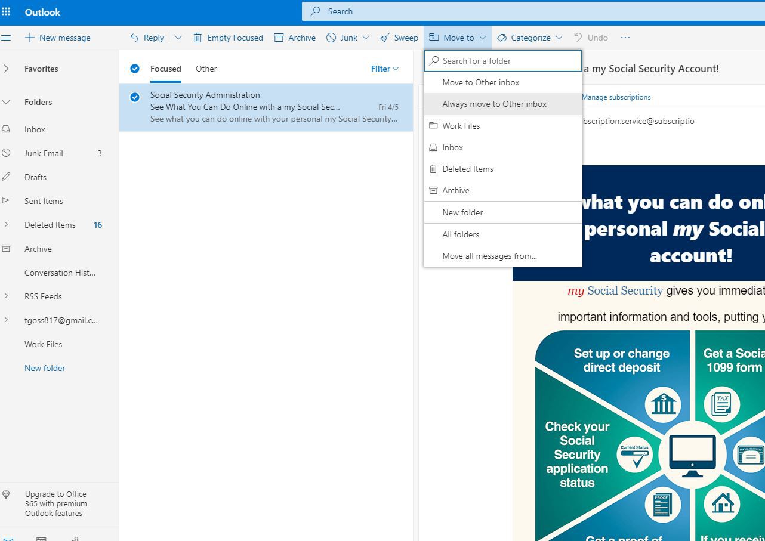Click the Calendar icon in bottom bar
765x541 pixels.
coord(41,539)
